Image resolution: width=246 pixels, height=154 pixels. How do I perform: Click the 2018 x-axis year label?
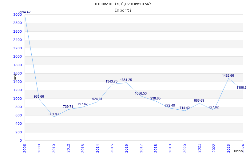[156, 148]
